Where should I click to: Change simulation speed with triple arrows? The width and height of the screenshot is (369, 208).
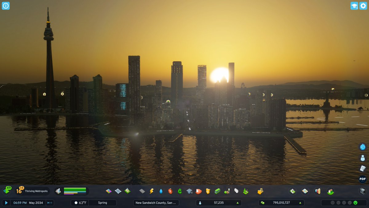click(50, 203)
